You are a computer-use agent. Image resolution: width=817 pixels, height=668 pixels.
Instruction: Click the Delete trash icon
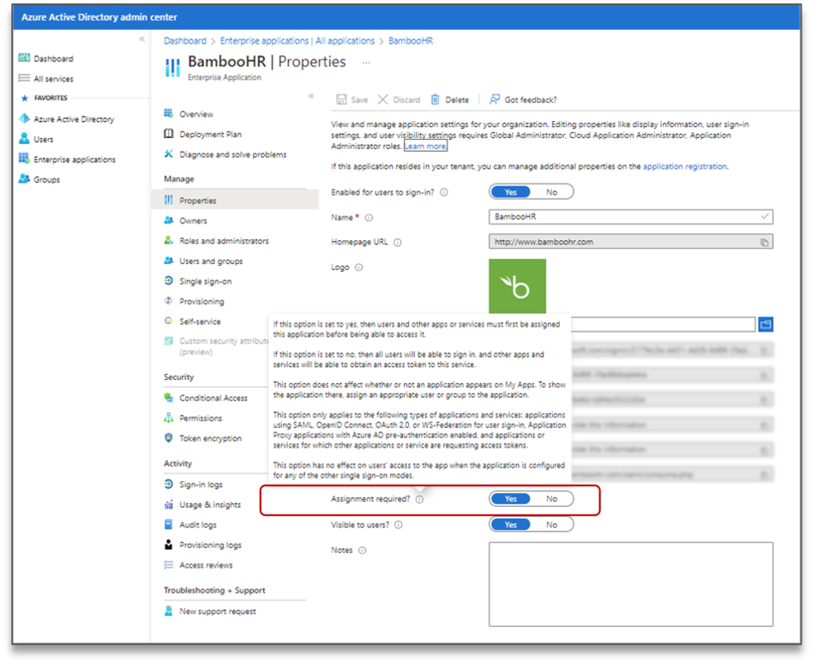[435, 99]
